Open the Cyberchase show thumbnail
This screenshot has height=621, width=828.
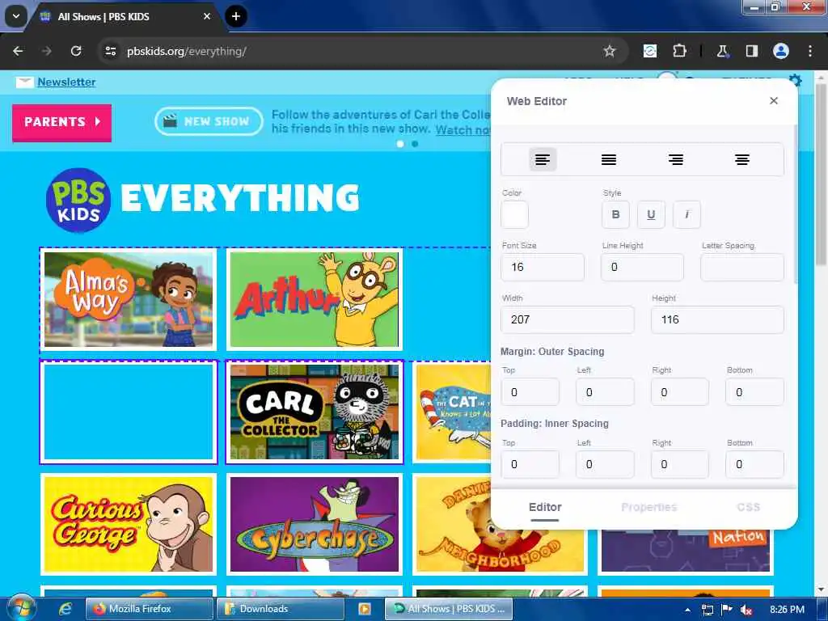coord(315,524)
